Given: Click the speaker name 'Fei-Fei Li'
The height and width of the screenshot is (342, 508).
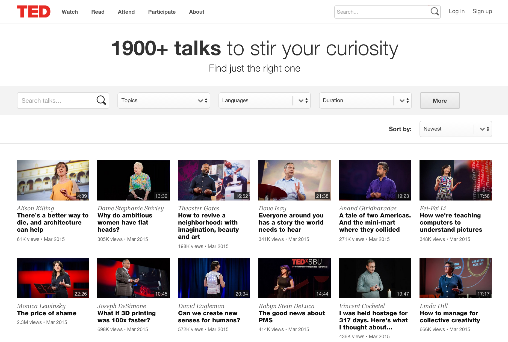Looking at the screenshot, I should (x=433, y=208).
